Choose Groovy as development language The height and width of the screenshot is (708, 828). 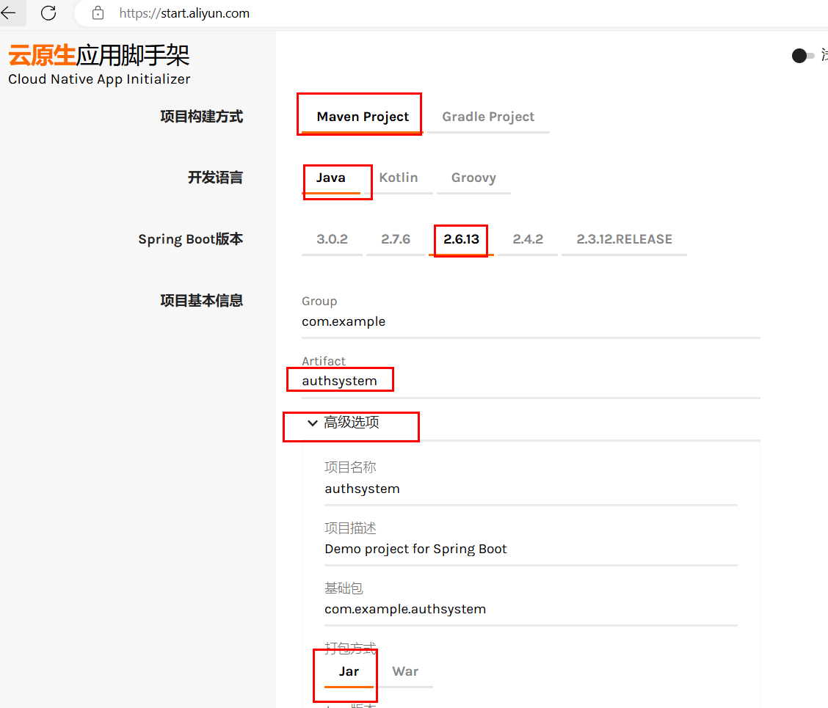(473, 178)
